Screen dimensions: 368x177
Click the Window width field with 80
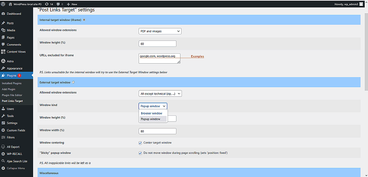tap(157, 131)
